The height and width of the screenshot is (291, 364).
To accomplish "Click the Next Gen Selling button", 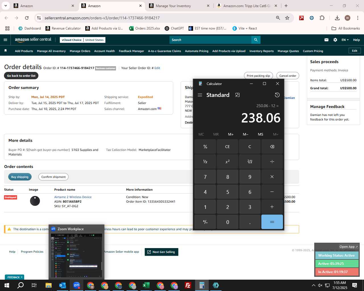I will [x=161, y=252].
